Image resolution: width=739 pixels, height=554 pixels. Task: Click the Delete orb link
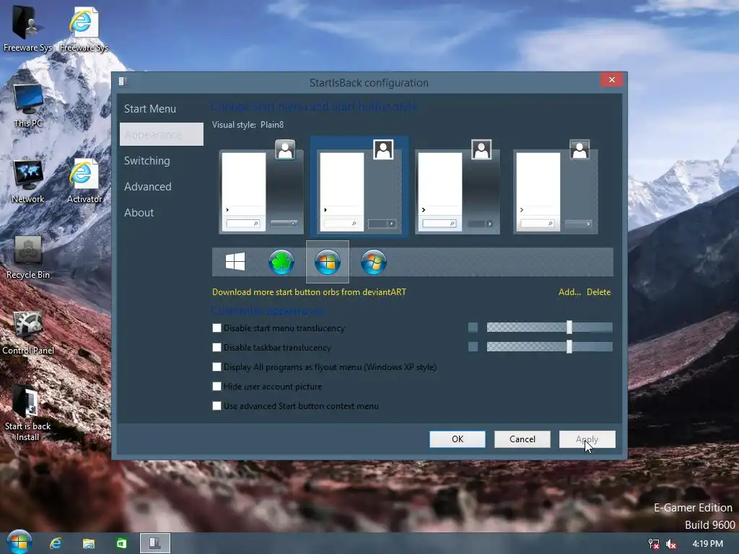click(x=598, y=292)
